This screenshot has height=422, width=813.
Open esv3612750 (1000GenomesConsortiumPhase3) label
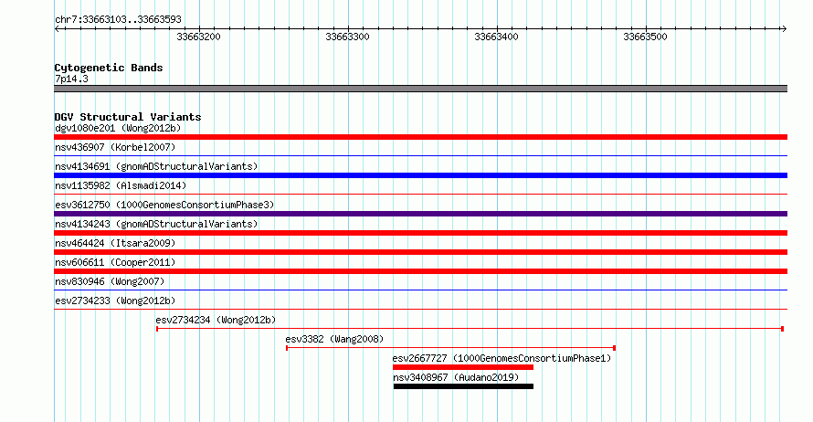[x=164, y=205]
